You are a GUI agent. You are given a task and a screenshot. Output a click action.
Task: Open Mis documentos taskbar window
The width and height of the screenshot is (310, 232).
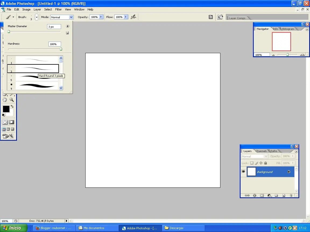97,228
